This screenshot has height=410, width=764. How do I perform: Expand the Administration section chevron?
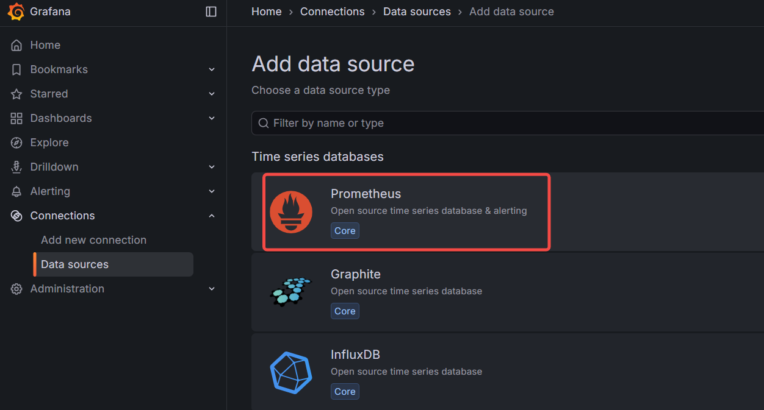212,289
